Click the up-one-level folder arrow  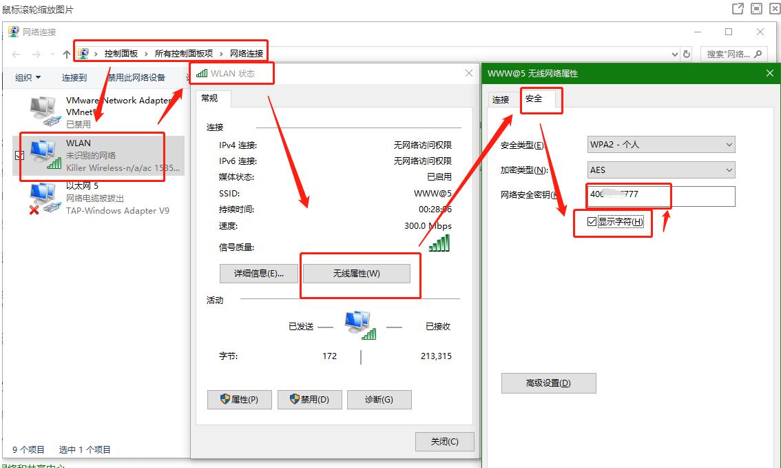pos(65,53)
